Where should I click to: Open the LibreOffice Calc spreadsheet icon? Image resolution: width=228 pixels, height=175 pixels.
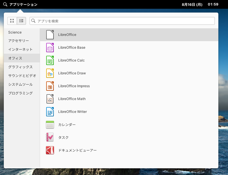[50, 60]
